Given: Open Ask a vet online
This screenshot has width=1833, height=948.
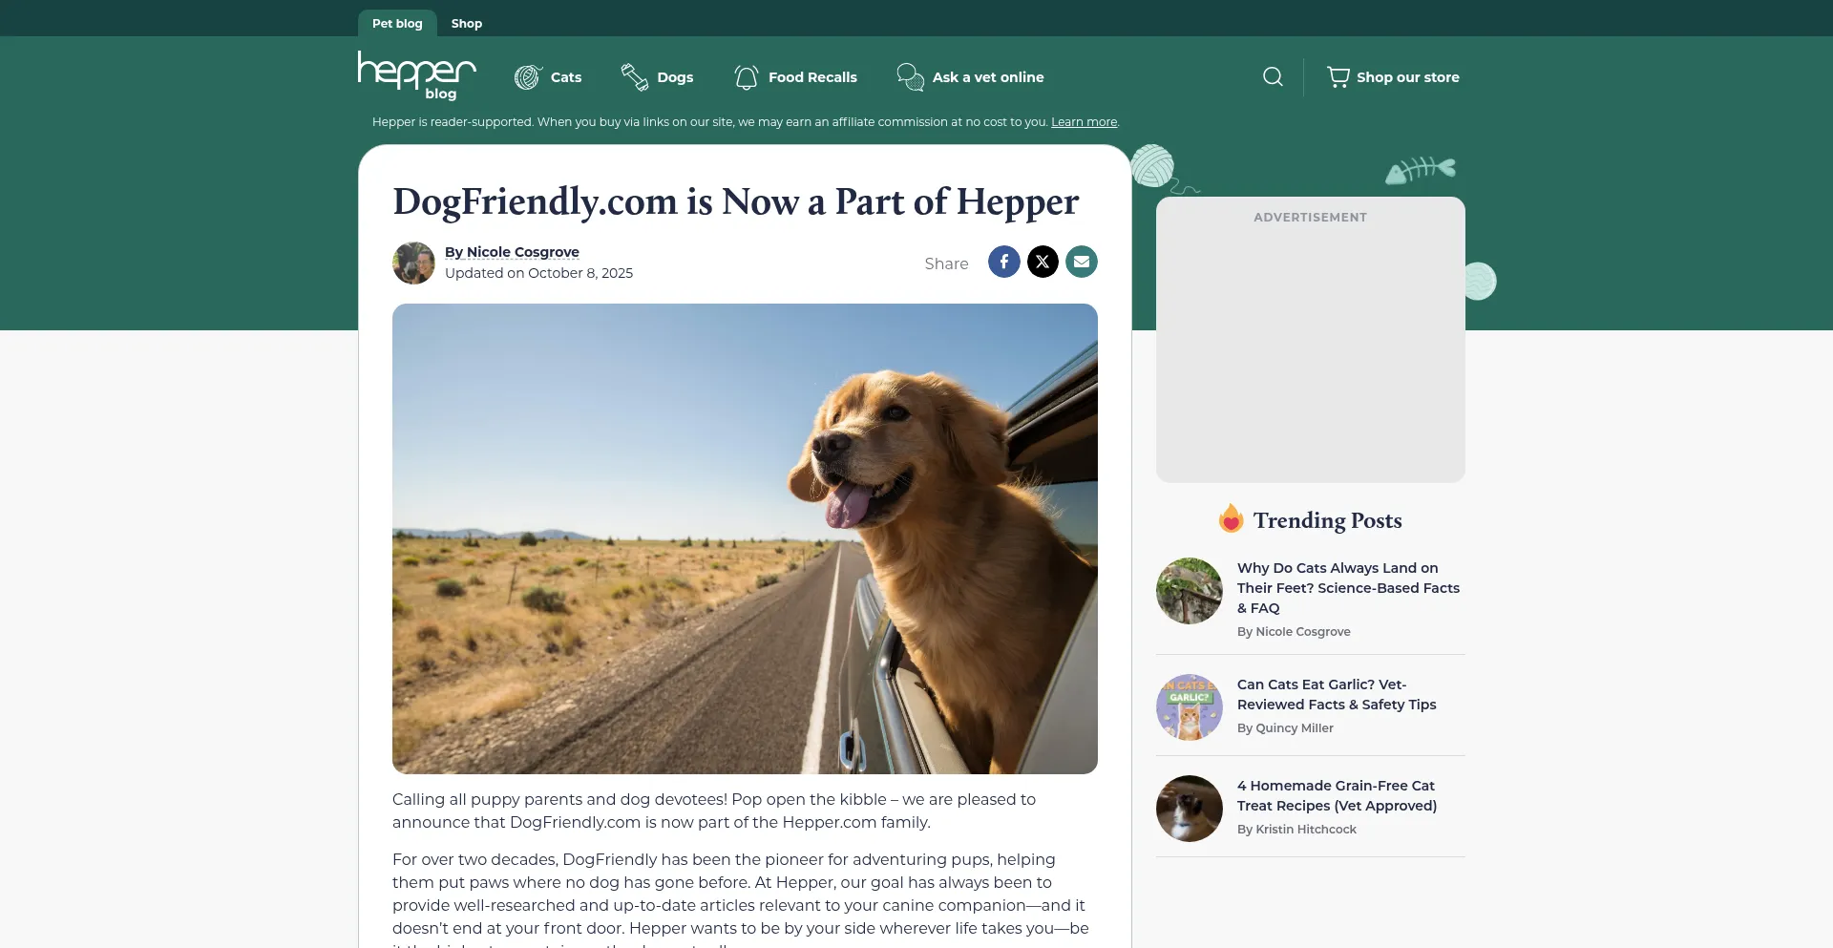Looking at the screenshot, I should pos(988,77).
